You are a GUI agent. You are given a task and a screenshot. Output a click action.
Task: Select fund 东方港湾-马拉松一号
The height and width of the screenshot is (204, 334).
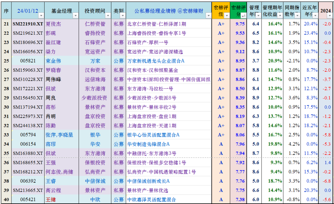[150, 89]
